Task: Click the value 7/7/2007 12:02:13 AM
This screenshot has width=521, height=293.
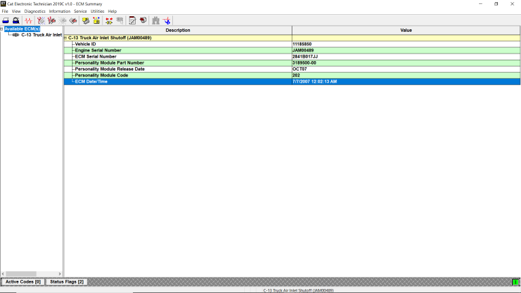Action: pos(314,81)
